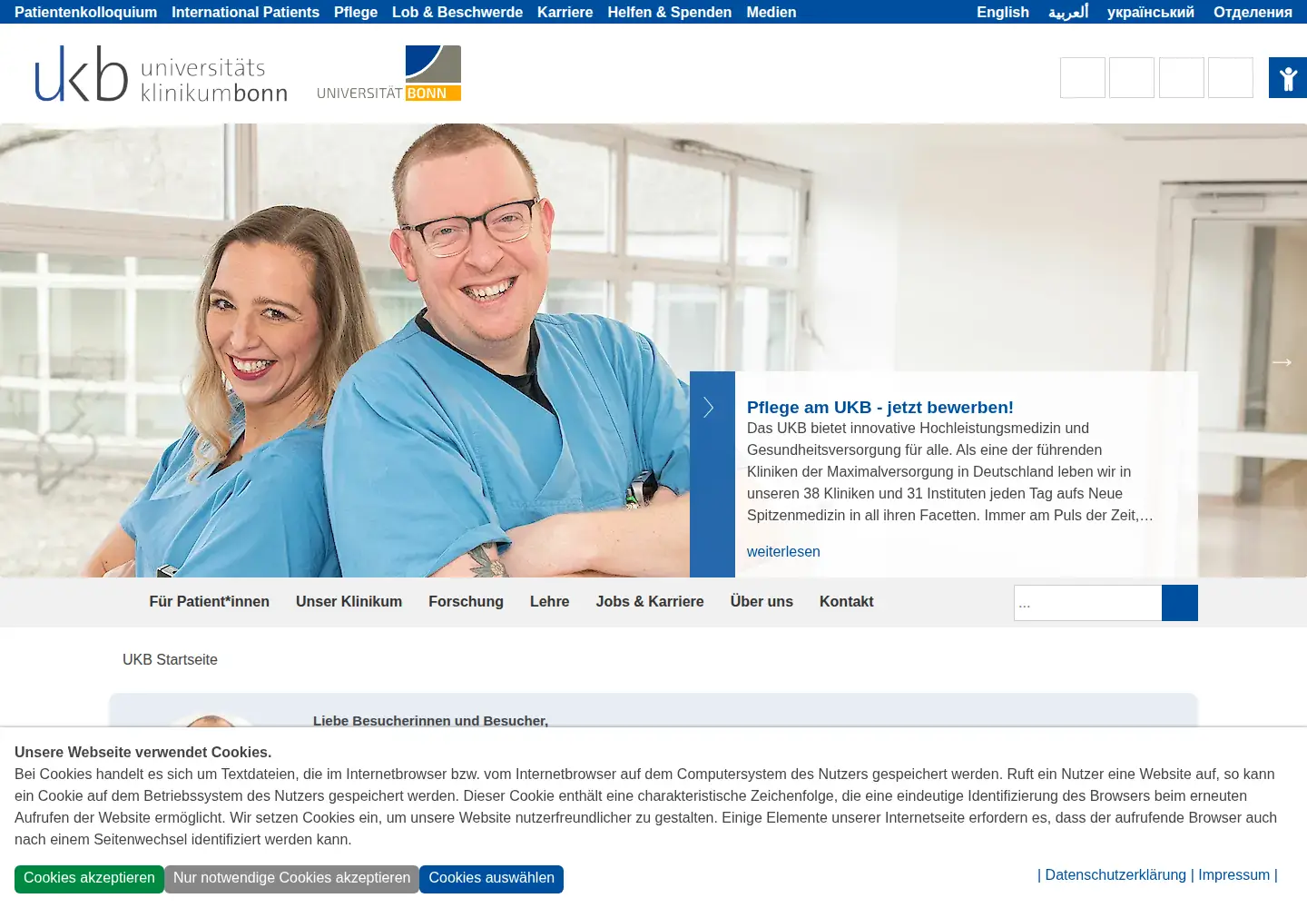Click Pflege in the top bar

click(x=356, y=12)
